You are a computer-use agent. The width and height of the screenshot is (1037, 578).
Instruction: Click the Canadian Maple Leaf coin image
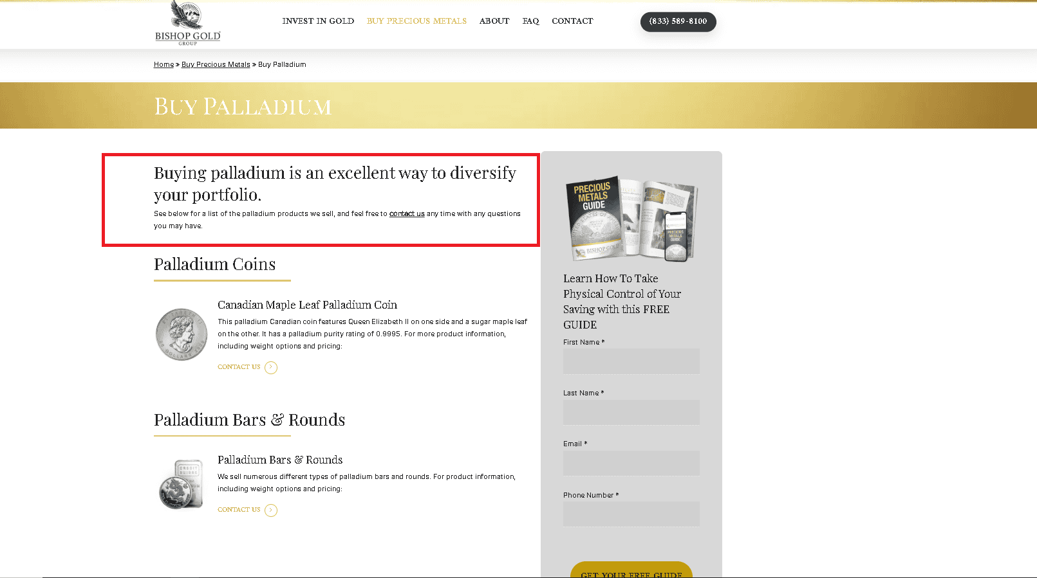[x=182, y=334]
